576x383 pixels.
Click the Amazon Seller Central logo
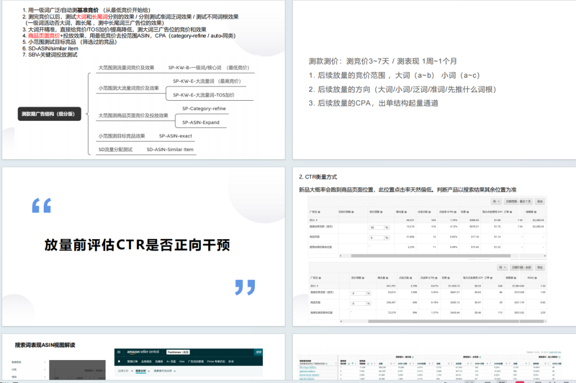[143, 352]
